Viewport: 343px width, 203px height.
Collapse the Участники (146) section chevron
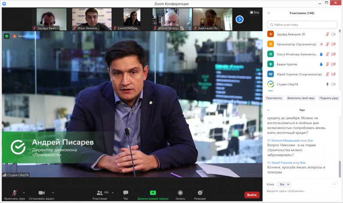coord(269,13)
